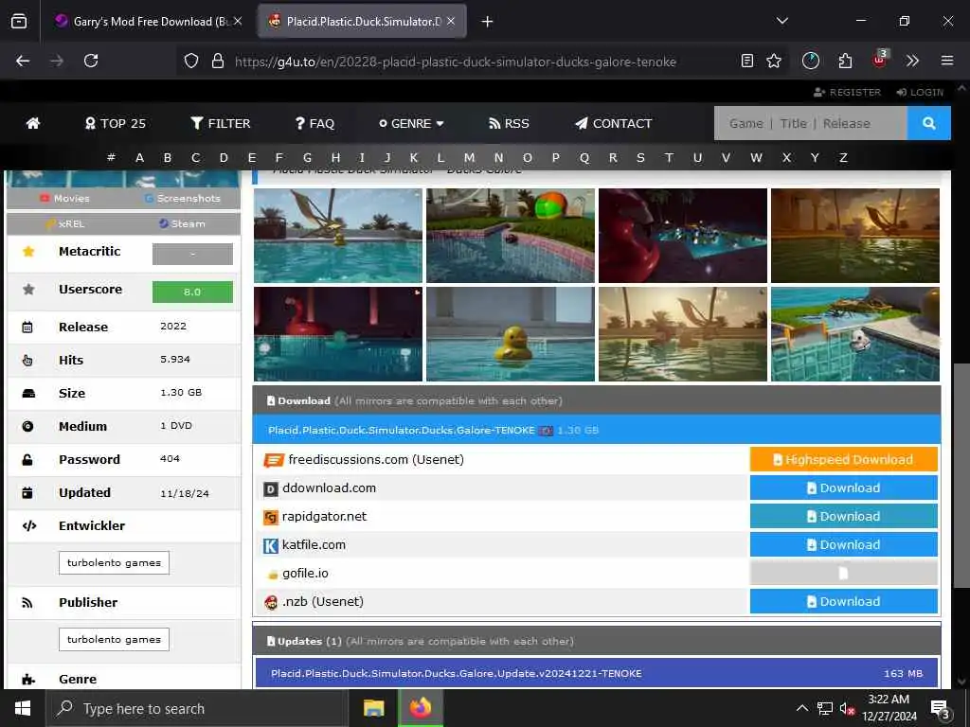The width and height of the screenshot is (970, 727).
Task: Click the turbolento games publisher tag
Action: click(114, 639)
